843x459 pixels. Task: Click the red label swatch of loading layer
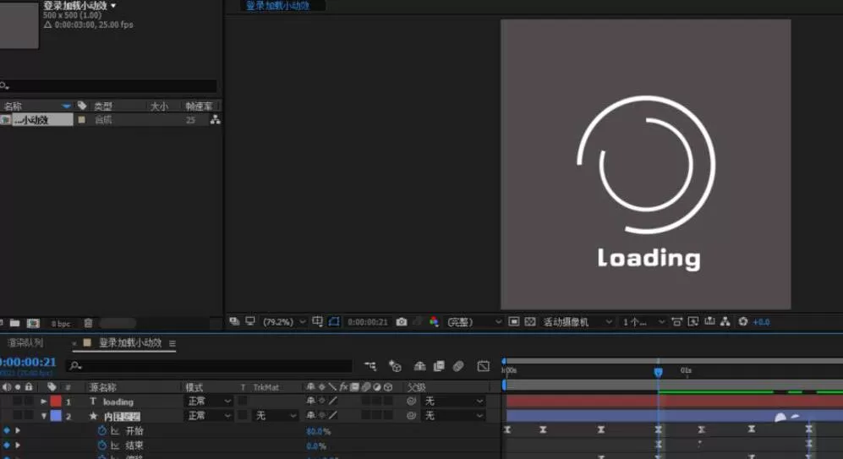[x=56, y=402]
